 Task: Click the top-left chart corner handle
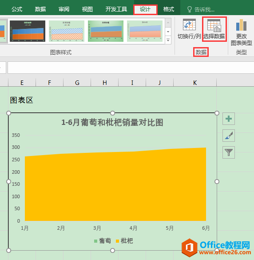point(8,113)
